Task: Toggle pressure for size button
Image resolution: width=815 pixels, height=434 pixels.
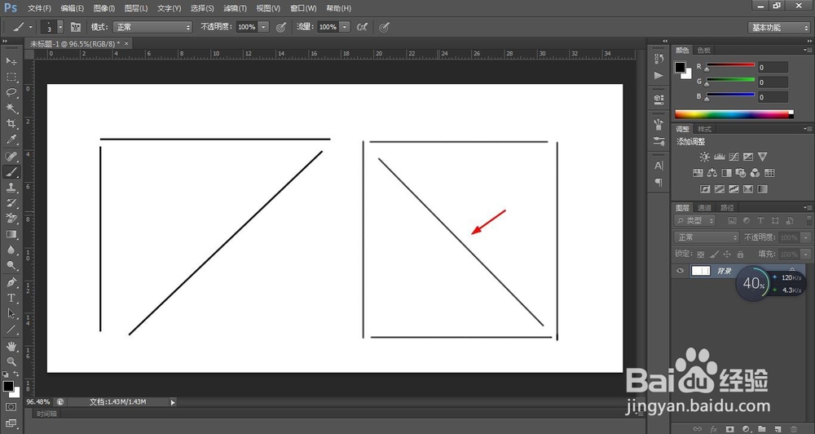Action: pos(384,27)
